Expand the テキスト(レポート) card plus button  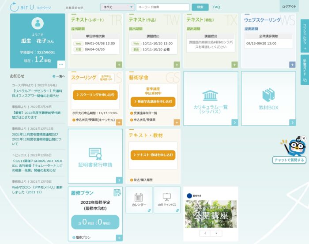pos(119,64)
